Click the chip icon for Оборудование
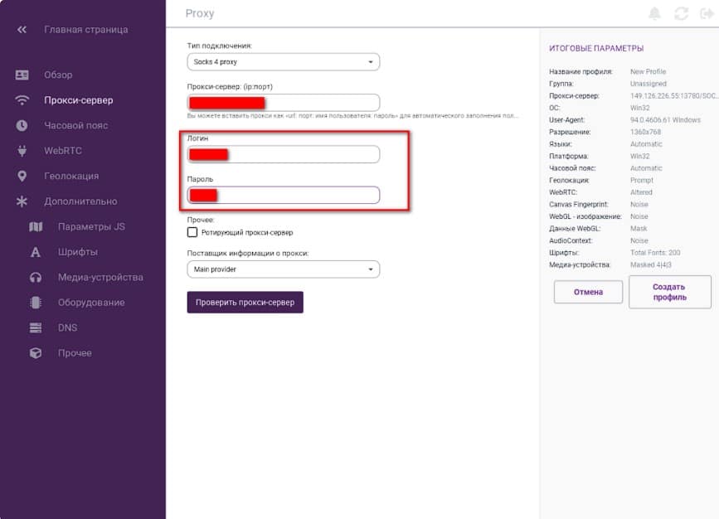This screenshot has height=519, width=719. pyautogui.click(x=36, y=303)
